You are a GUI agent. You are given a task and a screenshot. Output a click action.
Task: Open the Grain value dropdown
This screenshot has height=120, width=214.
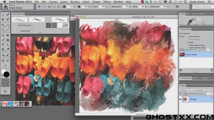(x=106, y=6)
